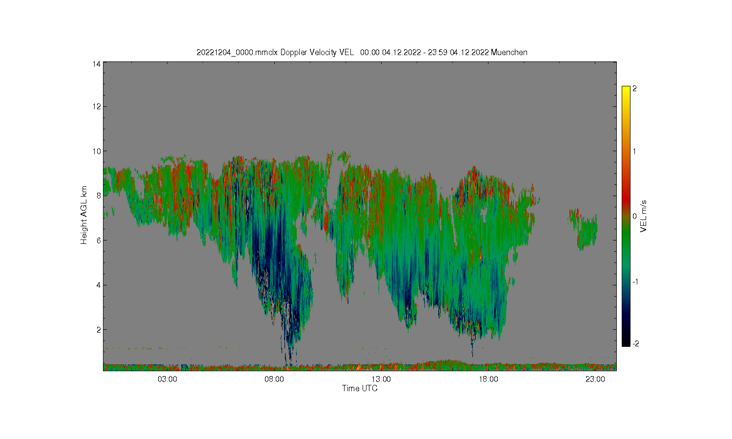Click the plot title '20221204_0000.mmclx Doppler Velocity VEL'
This screenshot has width=732, height=439.
point(275,52)
